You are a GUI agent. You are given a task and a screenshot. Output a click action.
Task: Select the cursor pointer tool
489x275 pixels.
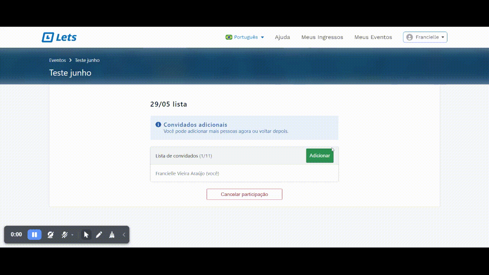coord(86,235)
